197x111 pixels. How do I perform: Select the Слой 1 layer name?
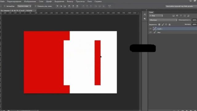[x=160, y=29]
